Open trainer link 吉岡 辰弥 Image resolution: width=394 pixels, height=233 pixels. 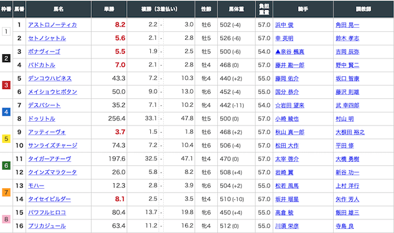coord(347,52)
